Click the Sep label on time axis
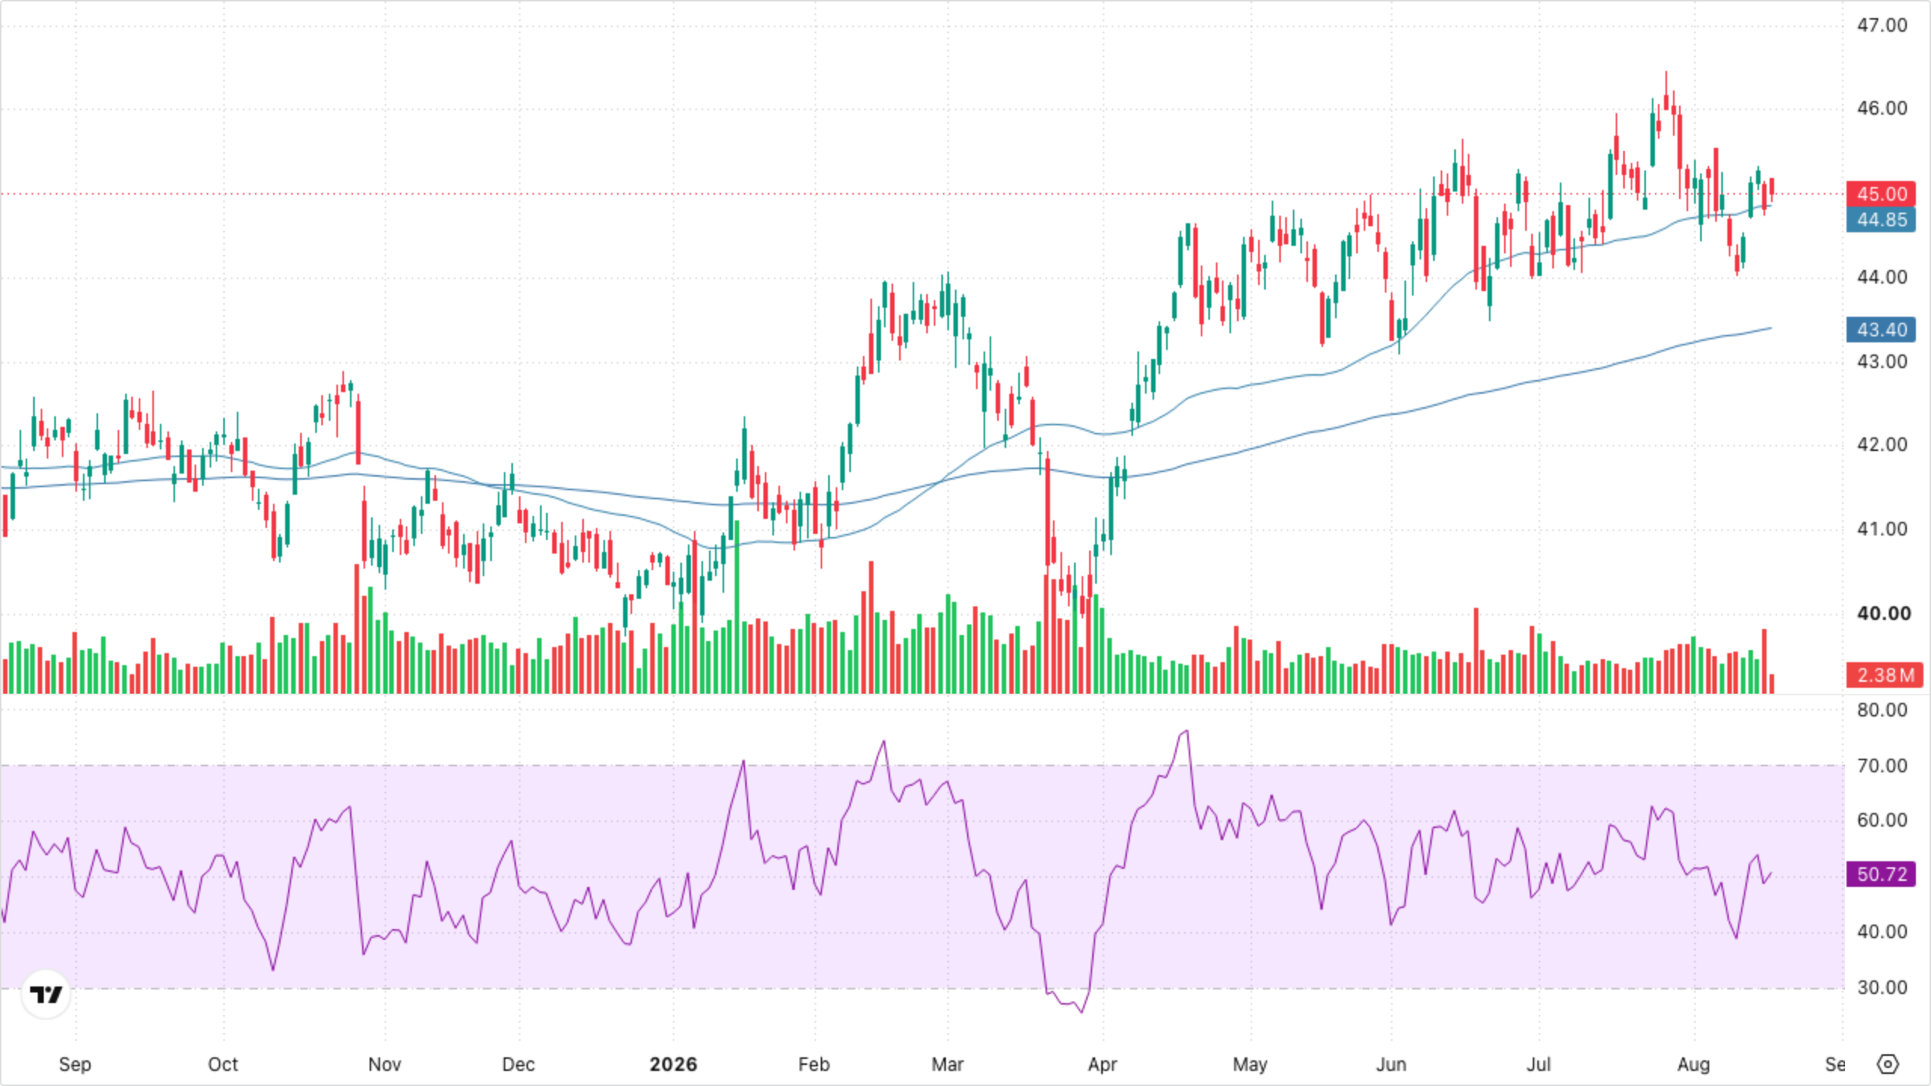 [75, 1064]
